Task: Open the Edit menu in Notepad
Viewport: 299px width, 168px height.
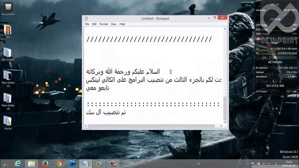Action: pyautogui.click(x=94, y=24)
